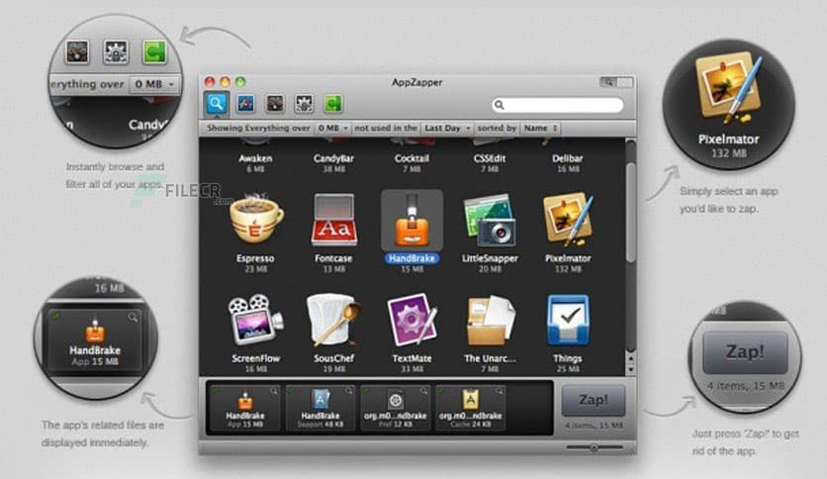
Task: Click the gear-shaped toolbar icon
Action: click(x=305, y=103)
